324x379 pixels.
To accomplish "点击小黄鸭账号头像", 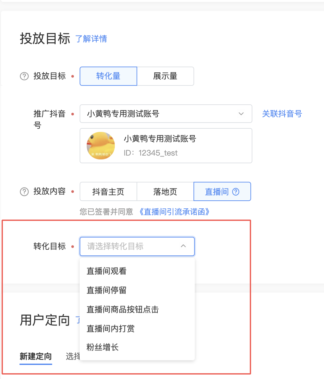I will 100,145.
